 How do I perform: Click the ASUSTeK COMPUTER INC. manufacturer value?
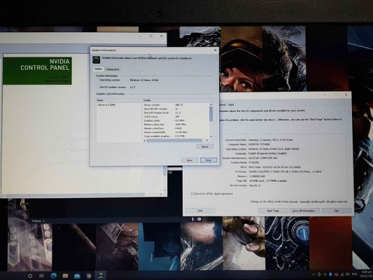[x=263, y=158]
